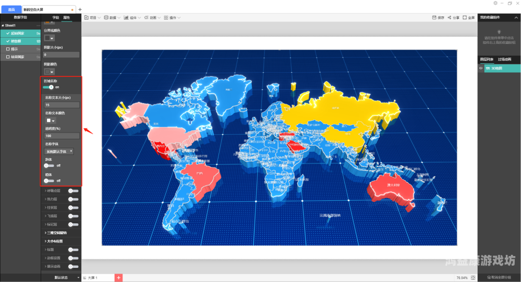This screenshot has height=282, width=521.
Task: Enable the 热力层 switch
Action: coord(73,199)
